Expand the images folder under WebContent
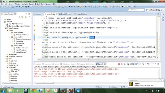This screenshot has height=93, width=165. (7, 63)
